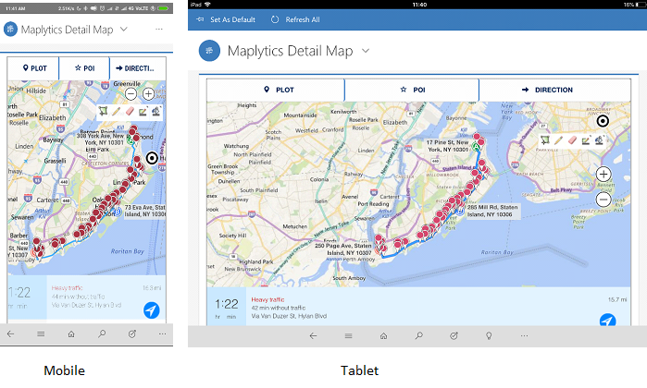Open the POI tab in tablet view
Image resolution: width=647 pixels, height=388 pixels.
pos(412,90)
